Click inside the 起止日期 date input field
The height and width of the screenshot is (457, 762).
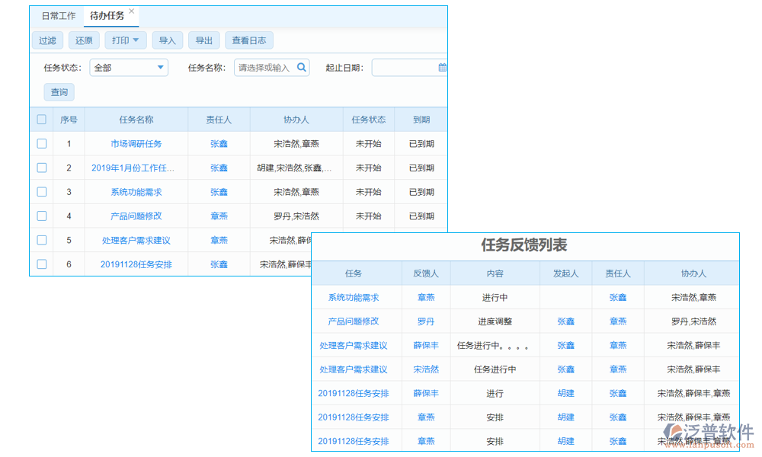[x=404, y=67]
